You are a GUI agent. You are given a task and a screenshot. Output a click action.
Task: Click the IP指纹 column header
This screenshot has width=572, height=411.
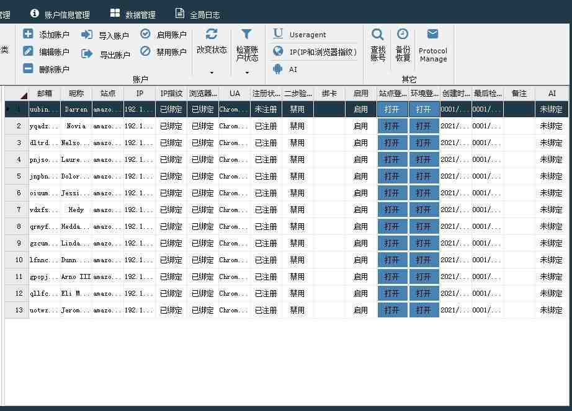pos(171,94)
